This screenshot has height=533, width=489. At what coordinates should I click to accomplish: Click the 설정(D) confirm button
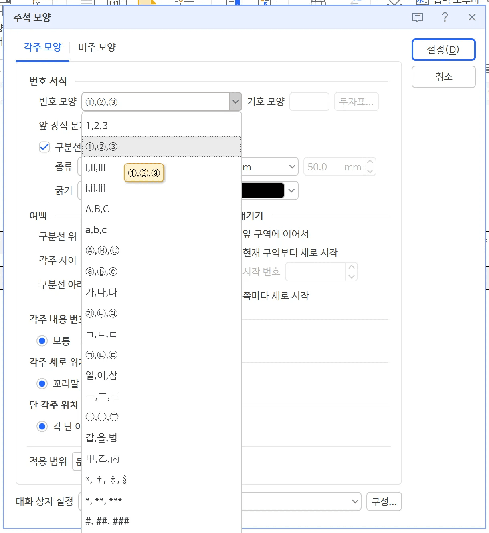coord(443,50)
